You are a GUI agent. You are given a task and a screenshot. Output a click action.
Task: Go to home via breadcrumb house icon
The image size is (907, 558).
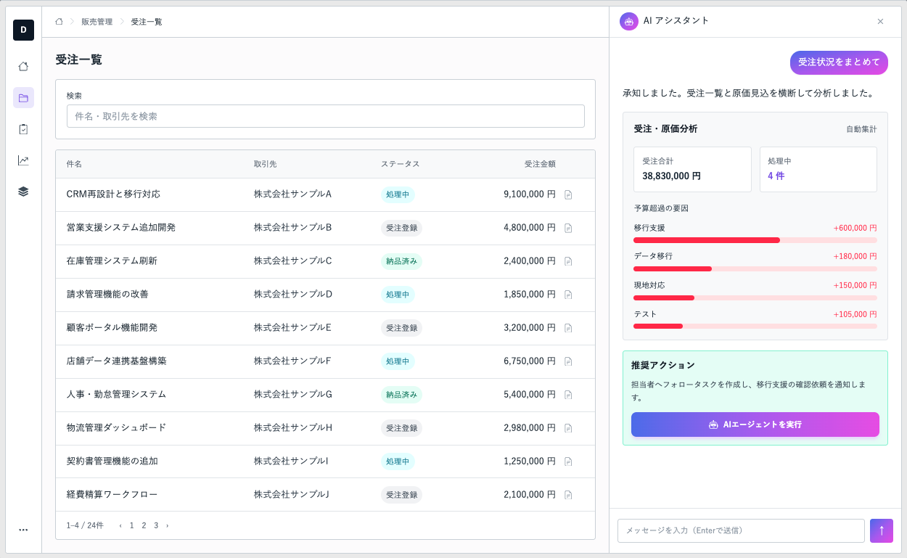pos(59,22)
